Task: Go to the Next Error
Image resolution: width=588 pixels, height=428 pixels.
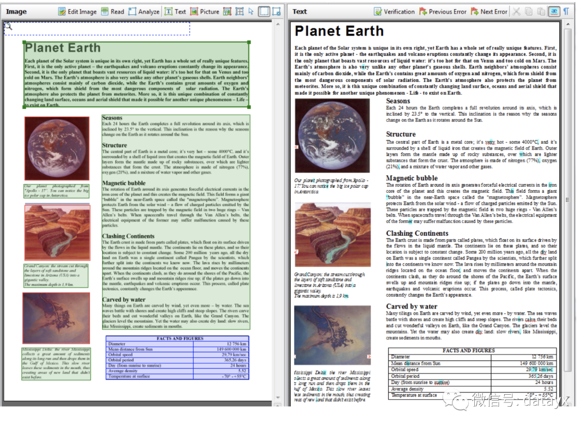Action: coord(489,11)
